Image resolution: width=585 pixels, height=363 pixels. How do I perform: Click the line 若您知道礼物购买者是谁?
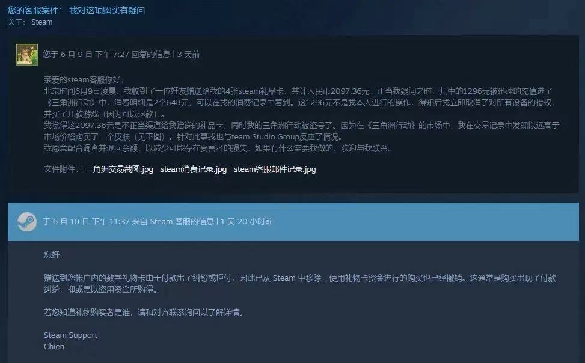[x=144, y=313]
